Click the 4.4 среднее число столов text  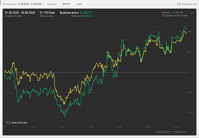coord(175,16)
